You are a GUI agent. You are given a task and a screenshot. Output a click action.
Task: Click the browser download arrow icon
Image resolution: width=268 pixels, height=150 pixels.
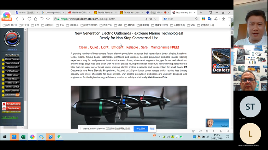click(x=223, y=19)
